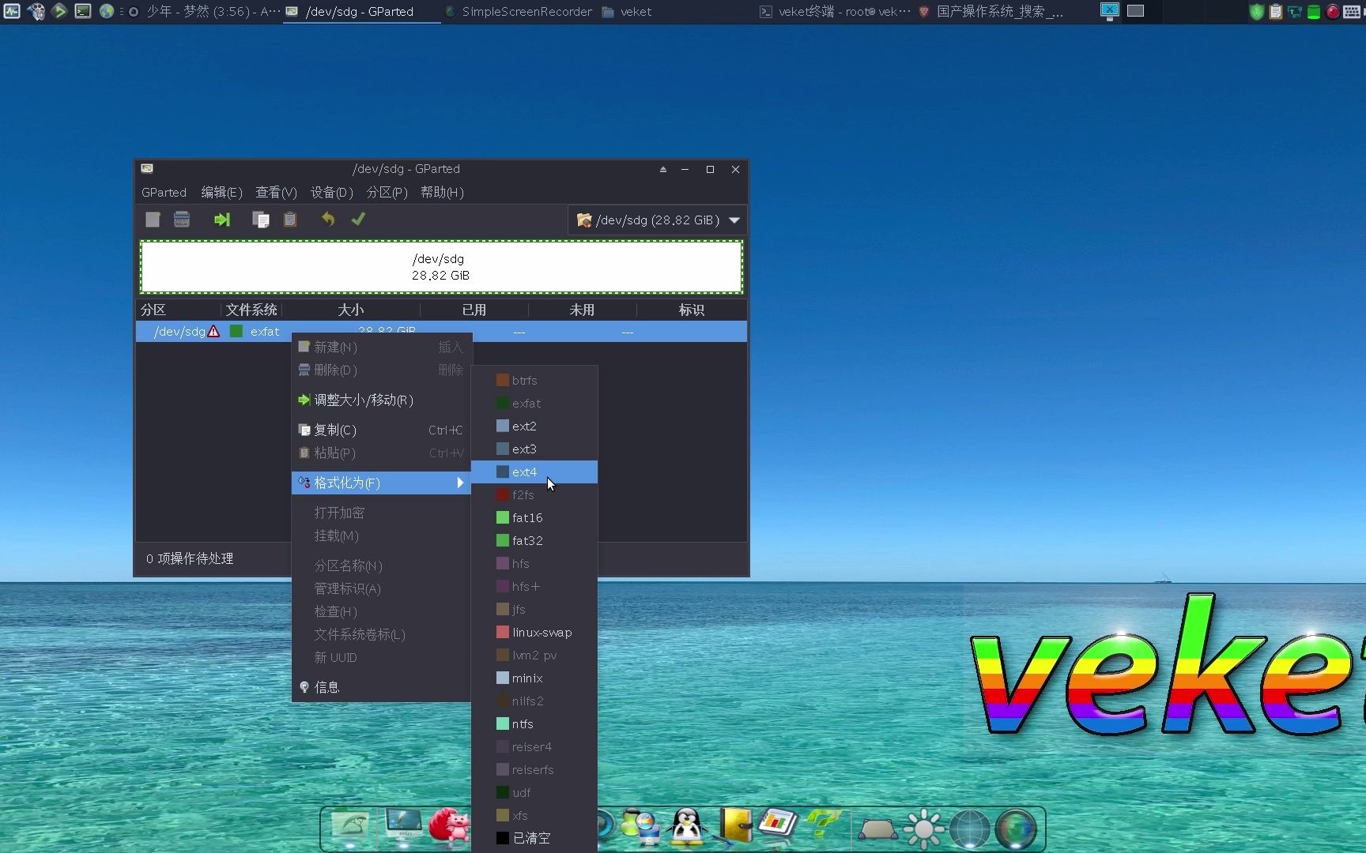Click the system monitor icon in top panel
This screenshot has height=853, width=1366.
[12, 11]
